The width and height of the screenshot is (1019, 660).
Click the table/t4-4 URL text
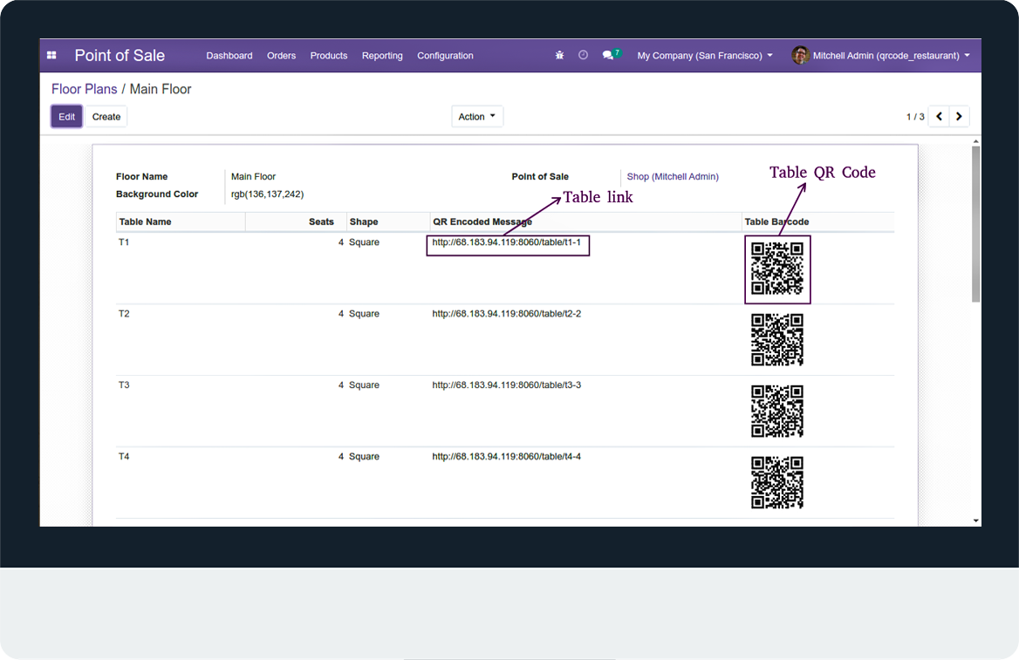point(506,457)
